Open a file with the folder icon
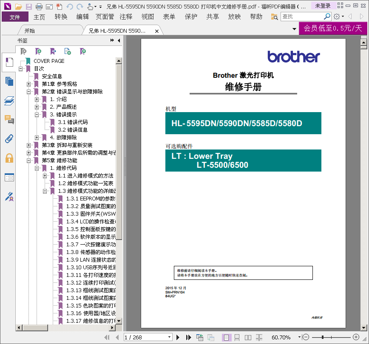 click(18, 7)
